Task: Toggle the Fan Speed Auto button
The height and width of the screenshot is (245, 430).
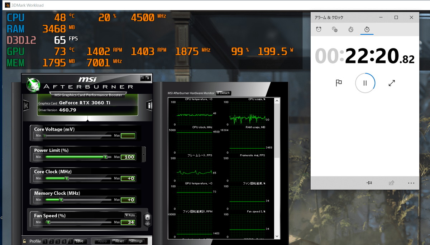Action: point(130,215)
